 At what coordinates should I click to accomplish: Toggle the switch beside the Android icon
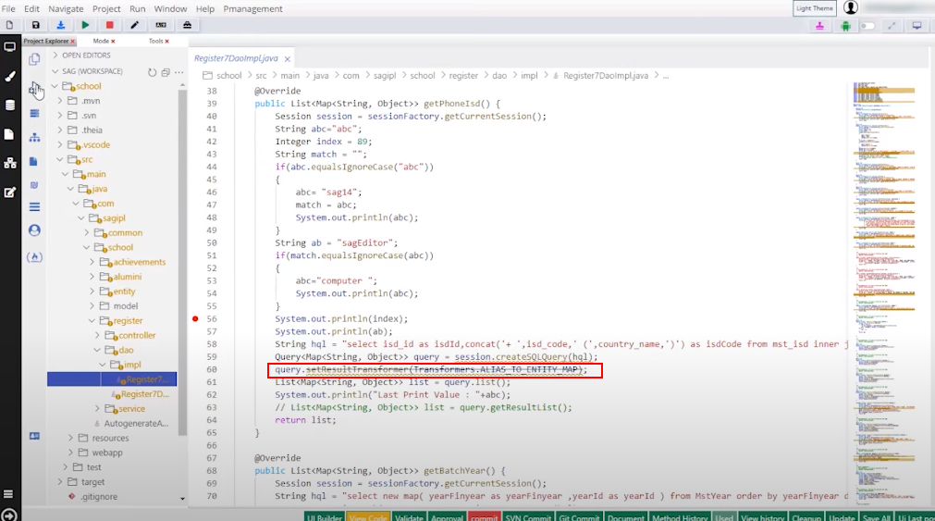[x=867, y=26]
